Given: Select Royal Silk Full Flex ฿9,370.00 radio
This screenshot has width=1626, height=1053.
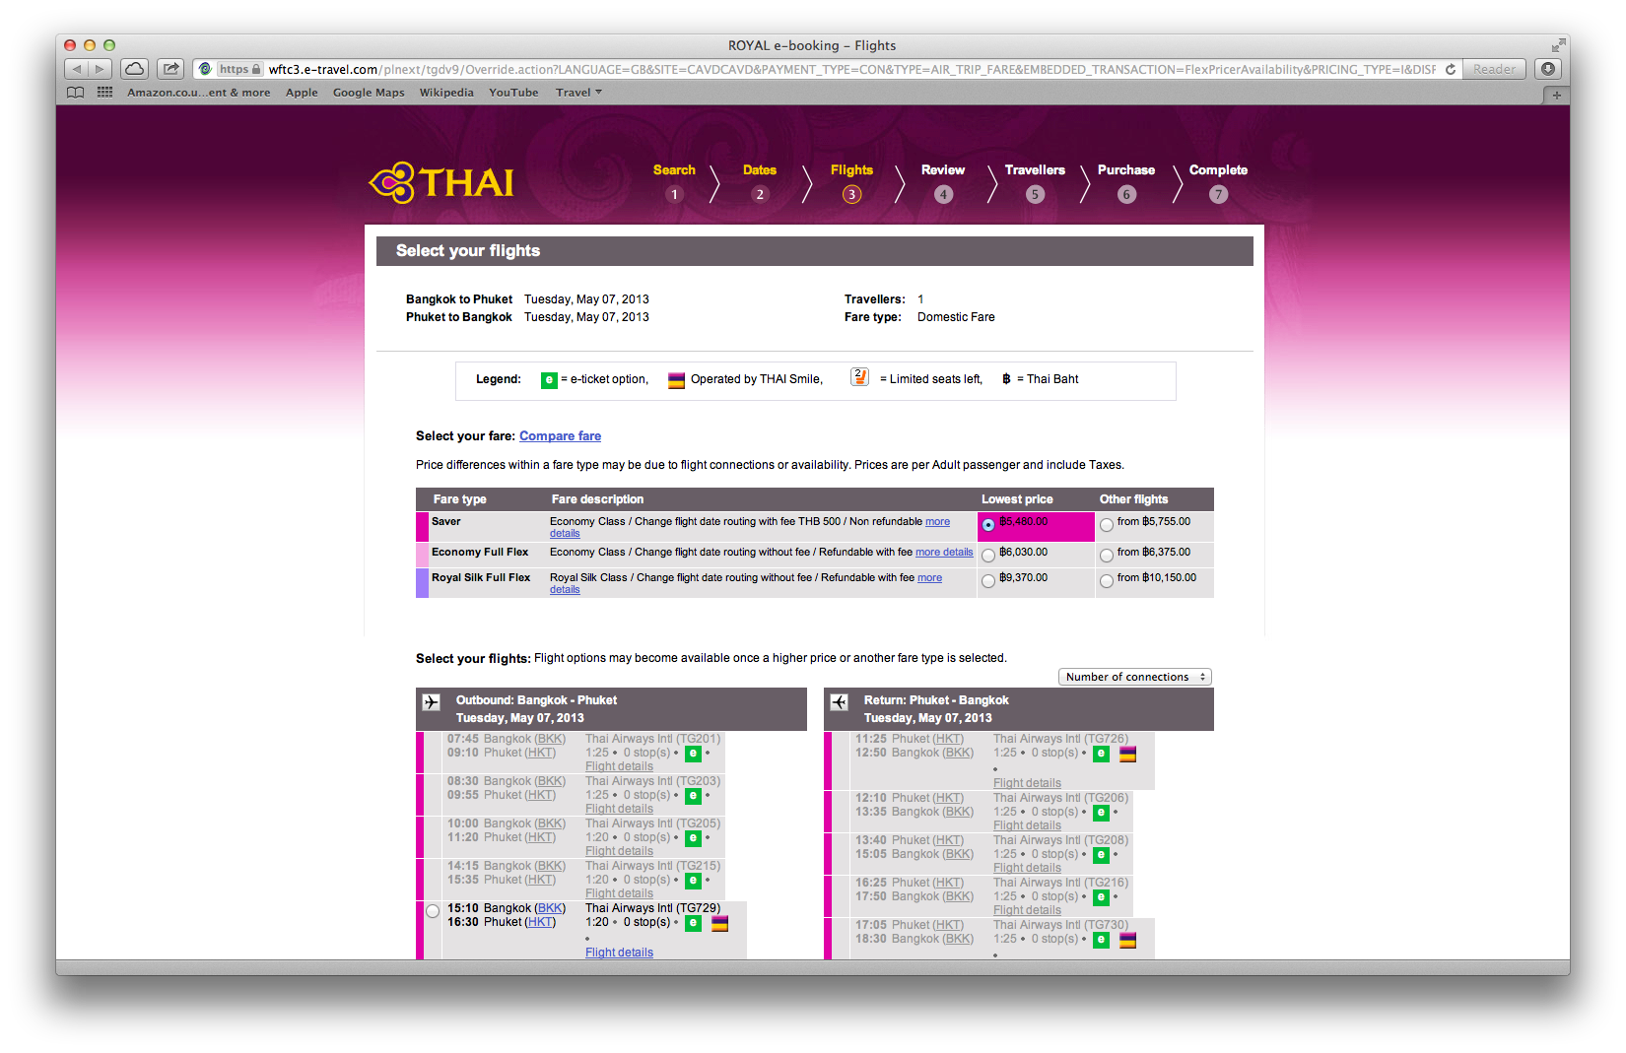Looking at the screenshot, I should pyautogui.click(x=988, y=581).
